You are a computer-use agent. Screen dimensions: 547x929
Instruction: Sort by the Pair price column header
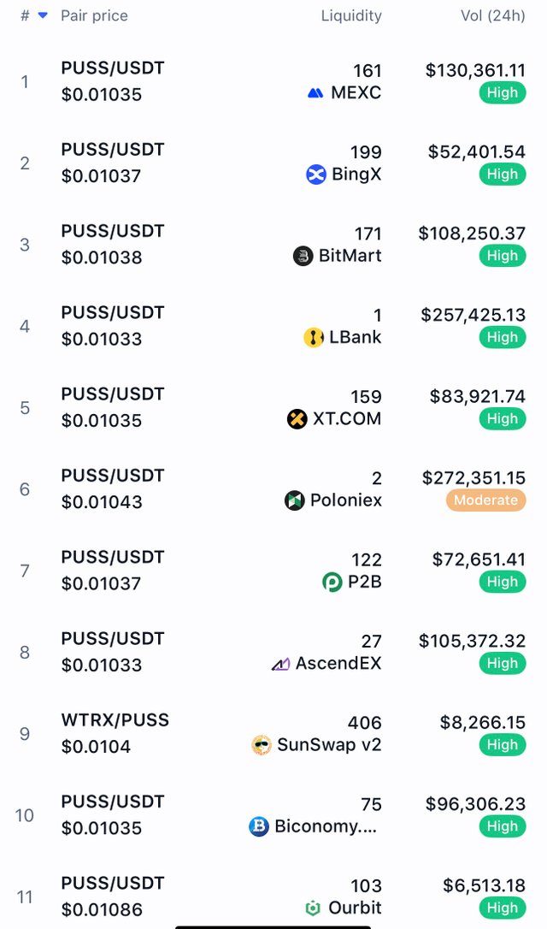point(94,15)
